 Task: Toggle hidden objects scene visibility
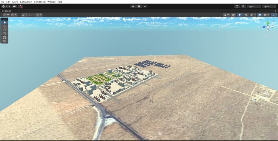pos(259,15)
